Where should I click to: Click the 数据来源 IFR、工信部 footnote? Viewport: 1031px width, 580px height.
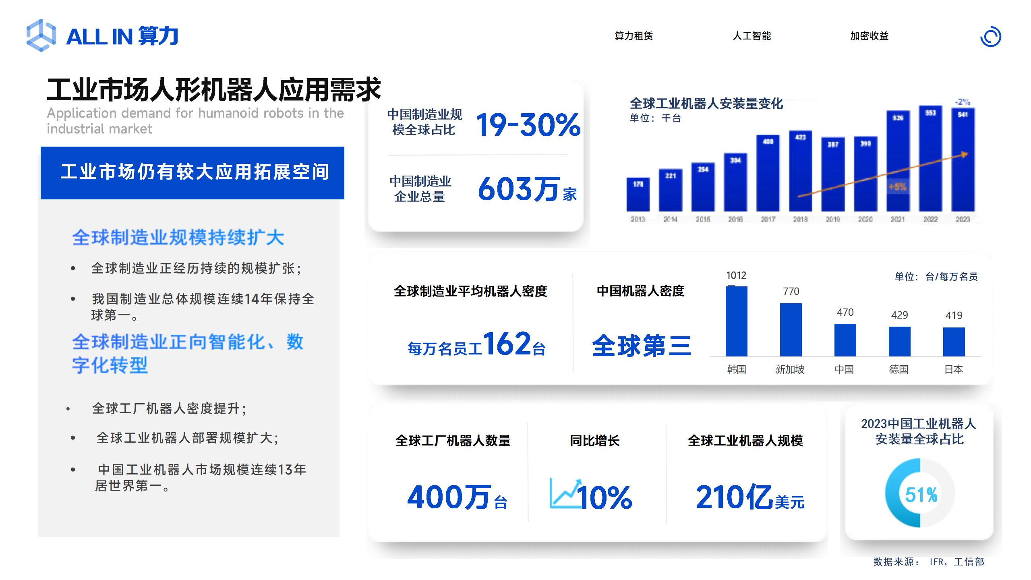tap(928, 562)
